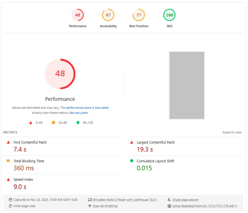
Task: Click the red triangle beside First Contentful Paint
Action: [8, 142]
